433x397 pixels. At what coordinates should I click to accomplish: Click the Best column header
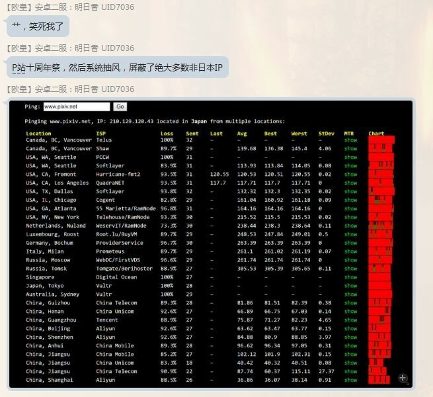270,134
